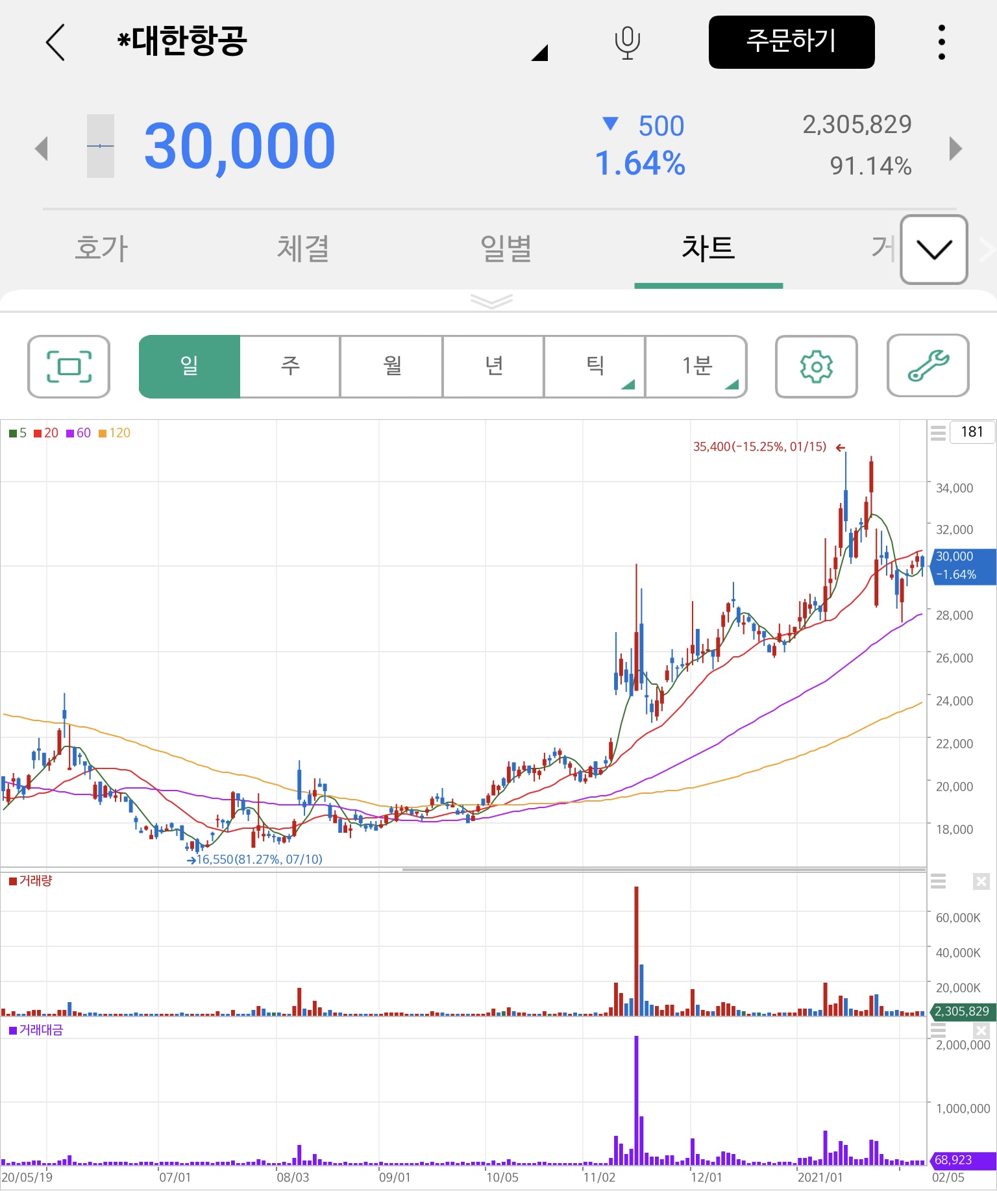
Task: Open price chart panel menu lines icon
Action: tap(938, 433)
